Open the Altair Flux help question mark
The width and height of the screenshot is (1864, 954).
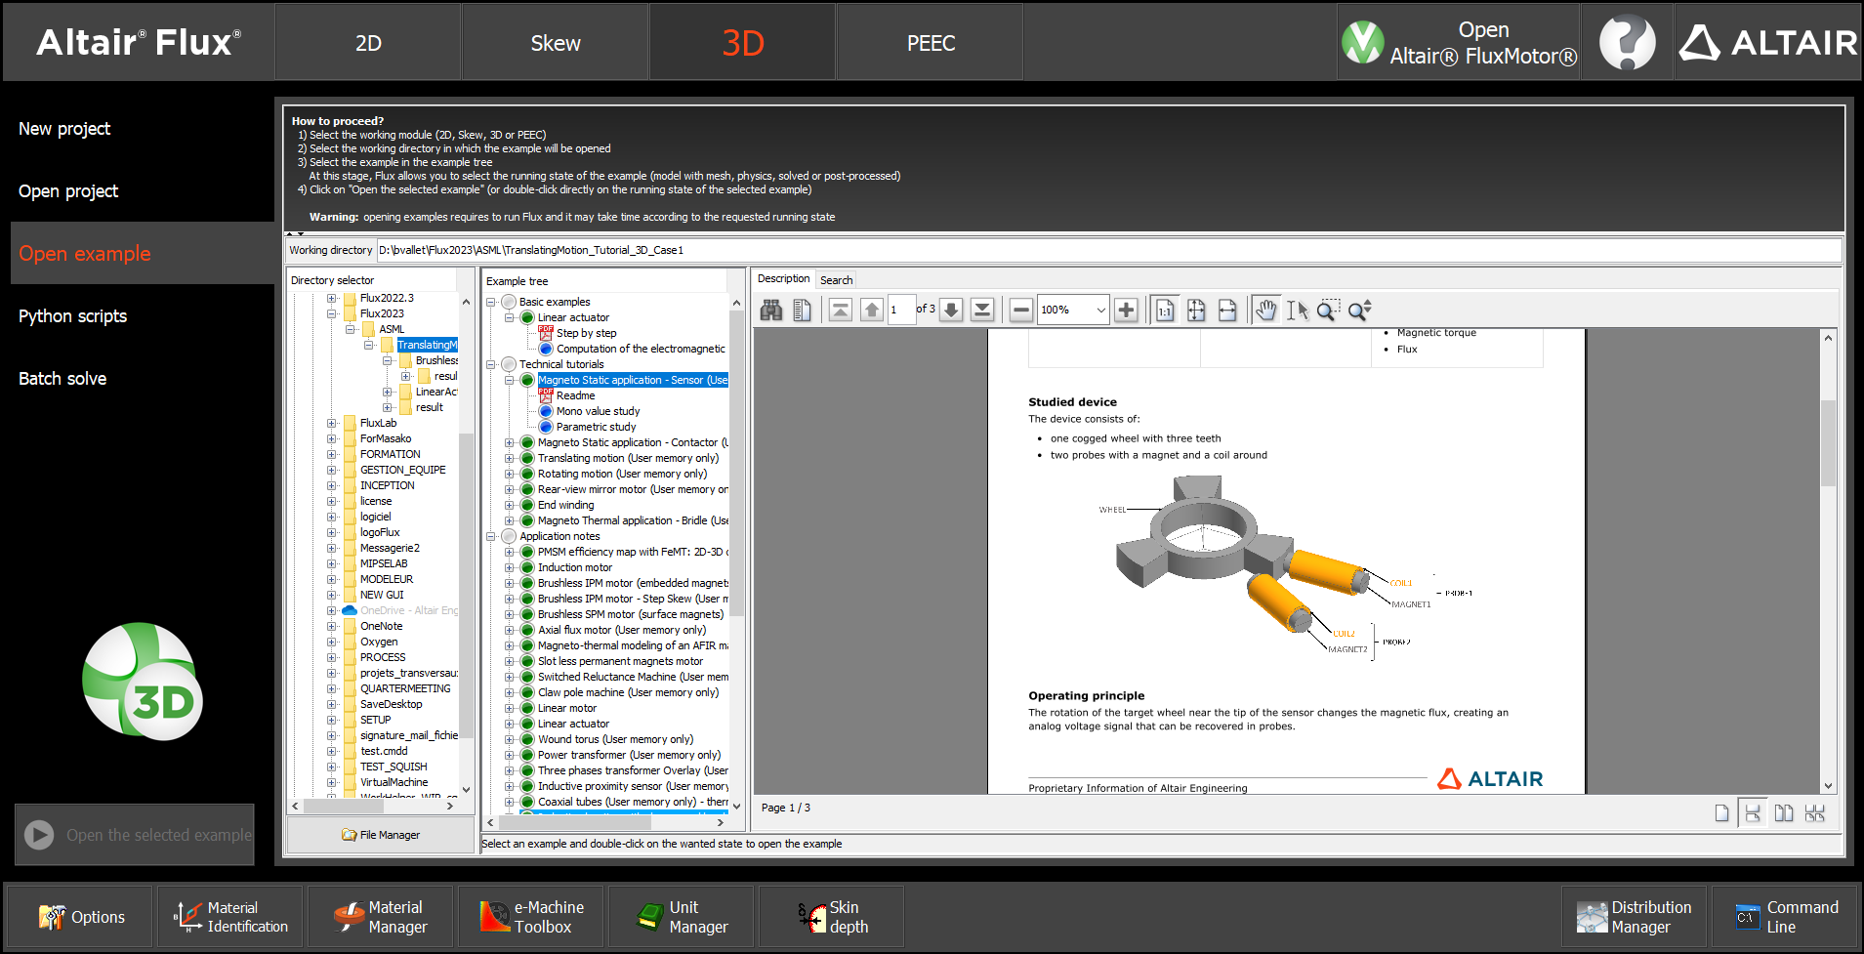pyautogui.click(x=1627, y=42)
